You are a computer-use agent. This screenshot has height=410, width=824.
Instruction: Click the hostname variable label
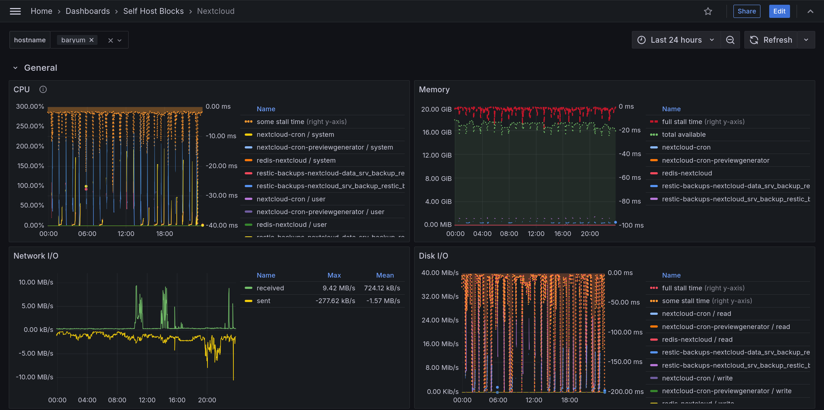click(x=30, y=40)
